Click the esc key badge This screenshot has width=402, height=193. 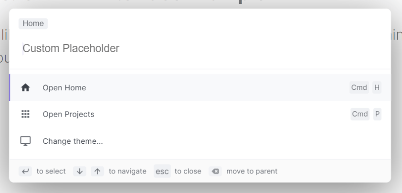click(162, 171)
